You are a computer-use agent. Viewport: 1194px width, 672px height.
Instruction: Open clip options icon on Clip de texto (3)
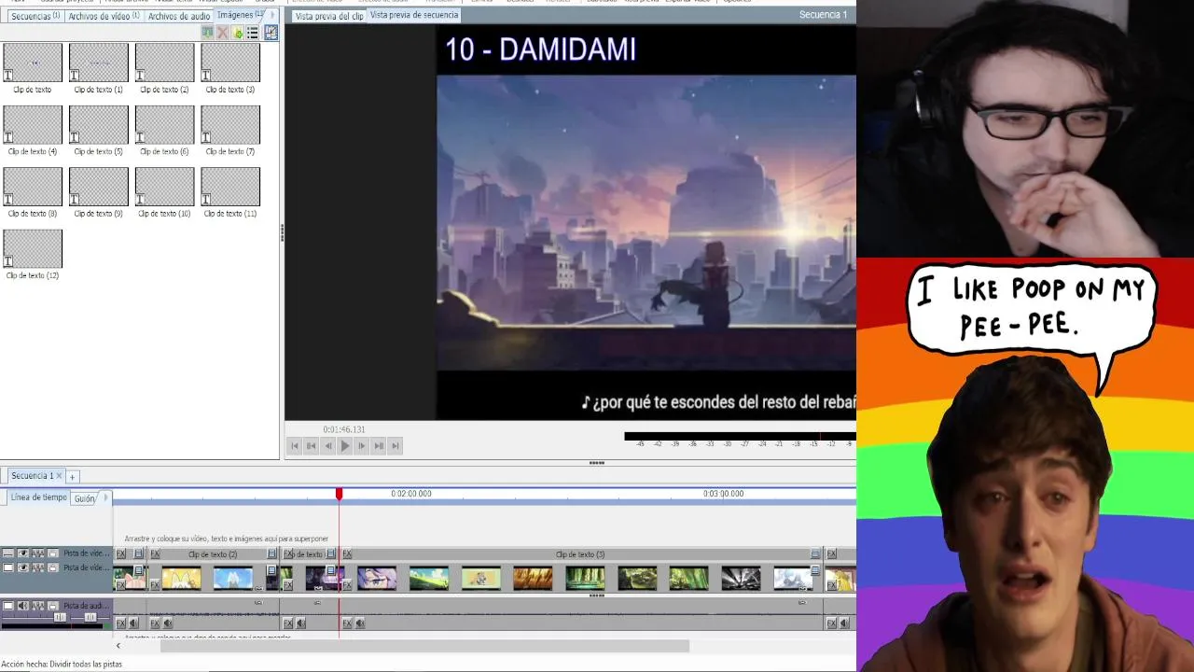point(815,553)
